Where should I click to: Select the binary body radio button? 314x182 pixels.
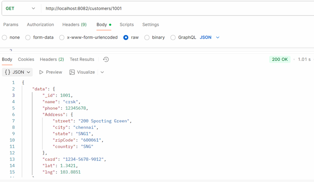[147, 37]
